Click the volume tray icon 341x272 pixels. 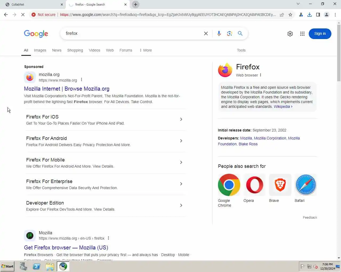[316, 266]
